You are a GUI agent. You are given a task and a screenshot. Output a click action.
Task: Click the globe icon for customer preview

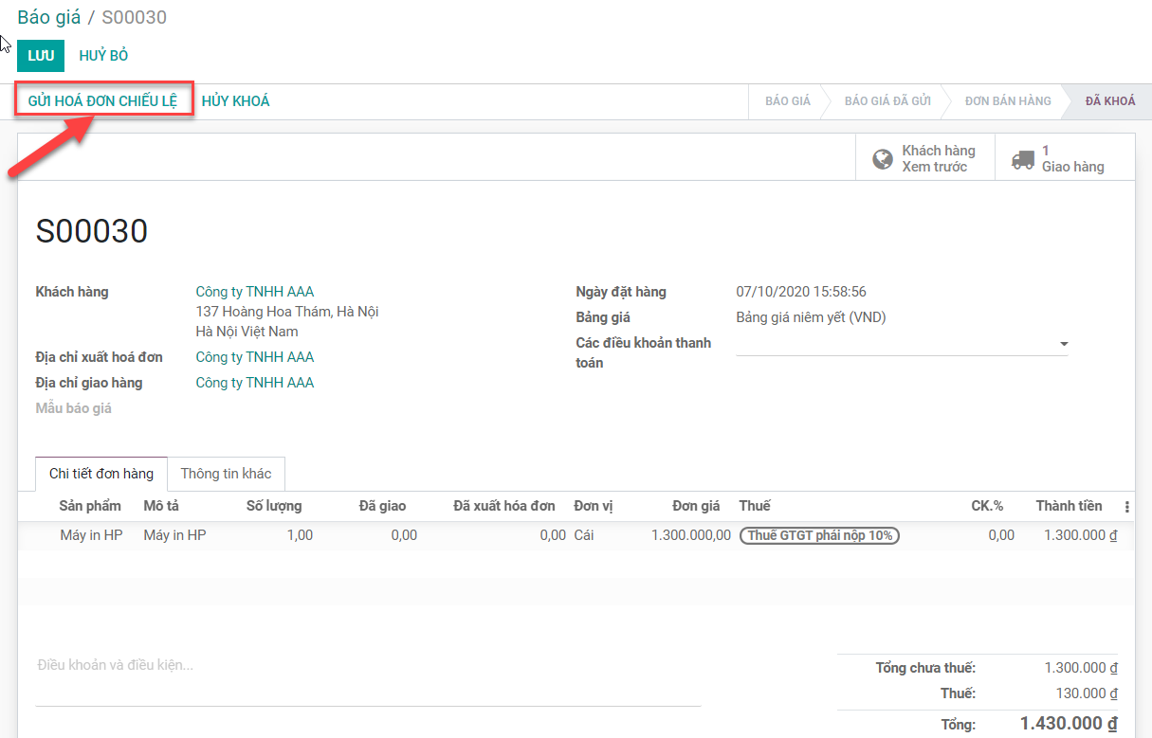click(x=883, y=159)
